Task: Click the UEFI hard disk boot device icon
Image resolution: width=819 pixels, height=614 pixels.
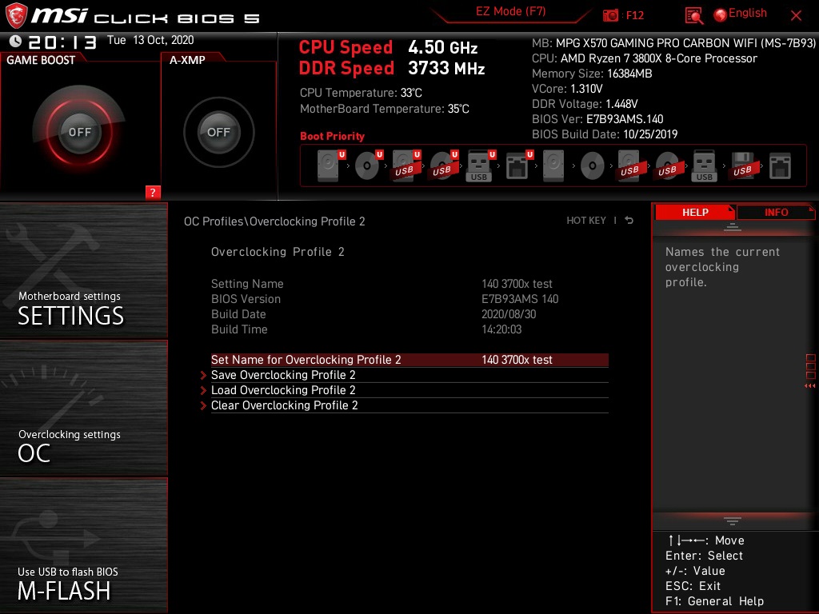Action: pyautogui.click(x=330, y=165)
